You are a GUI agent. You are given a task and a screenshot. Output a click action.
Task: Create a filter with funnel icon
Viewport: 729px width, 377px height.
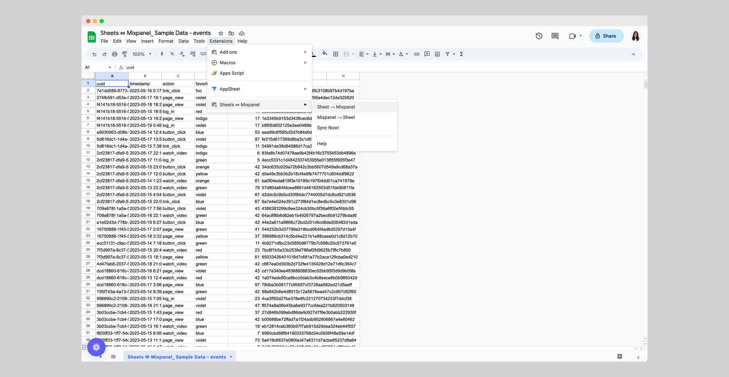tap(447, 54)
